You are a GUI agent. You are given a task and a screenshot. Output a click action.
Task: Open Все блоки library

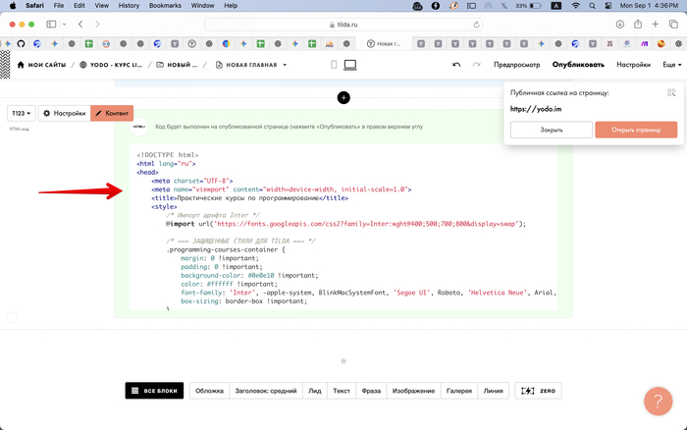pyautogui.click(x=154, y=391)
